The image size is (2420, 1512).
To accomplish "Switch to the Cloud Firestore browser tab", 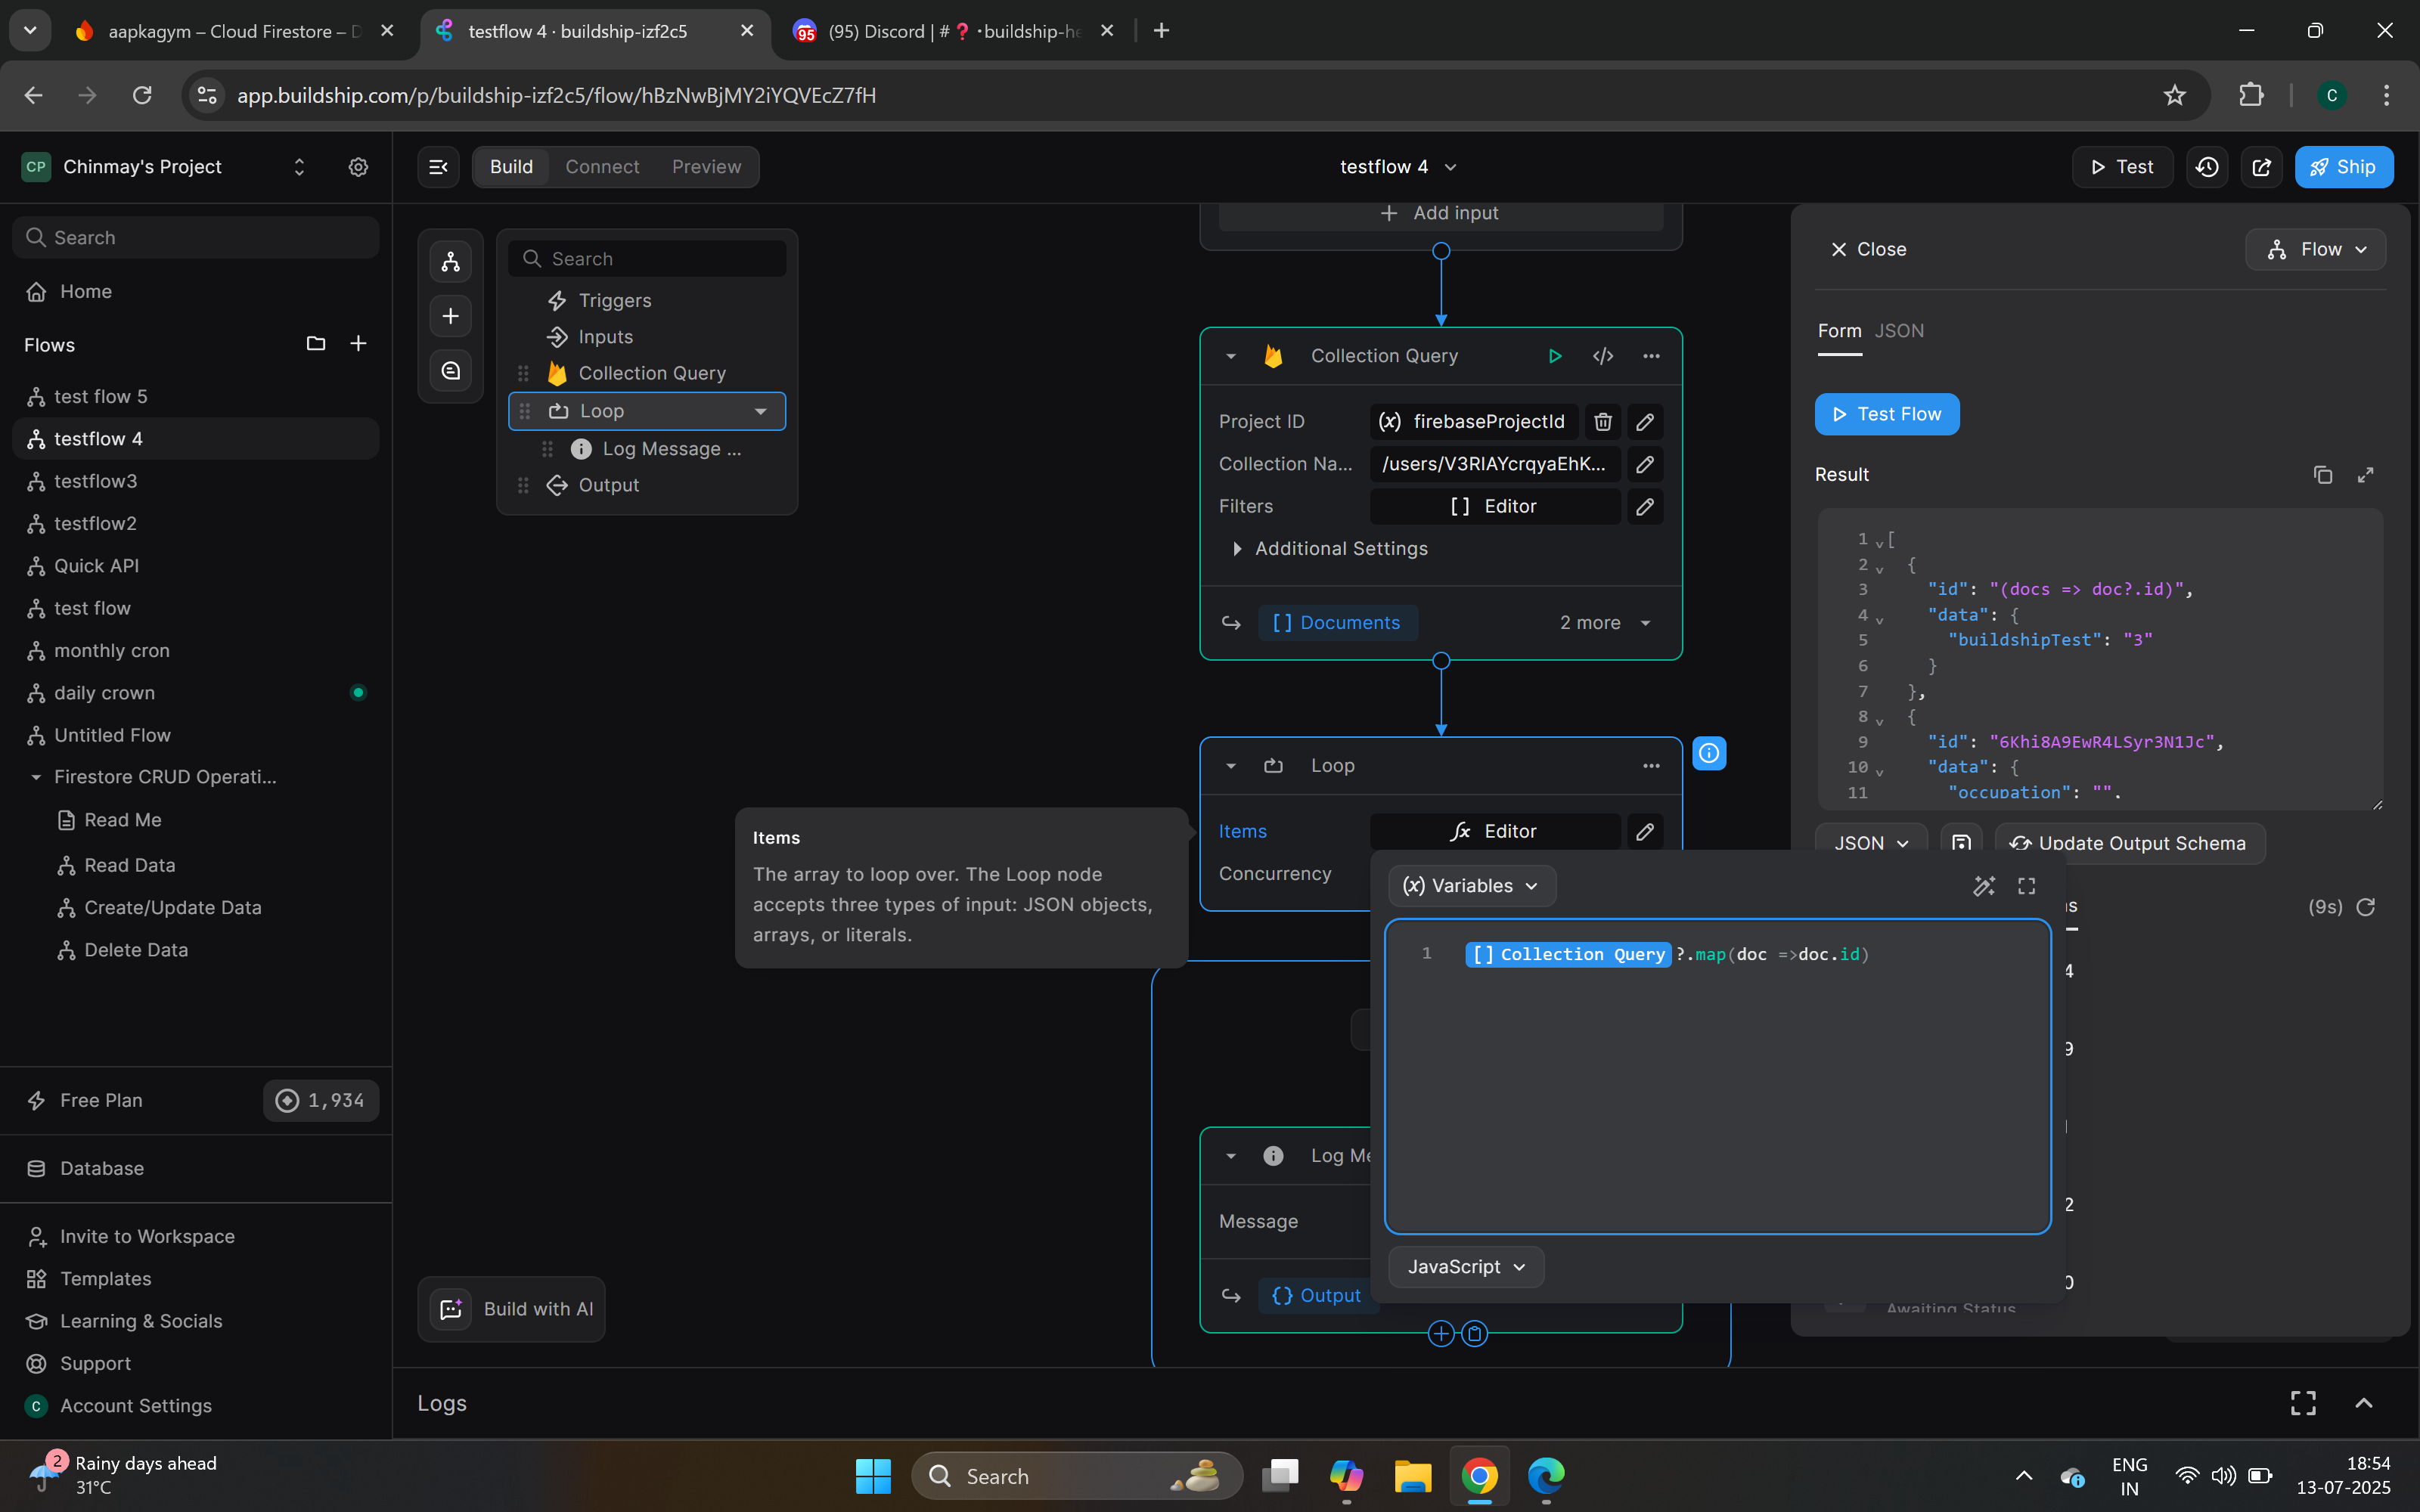I will tap(235, 31).
